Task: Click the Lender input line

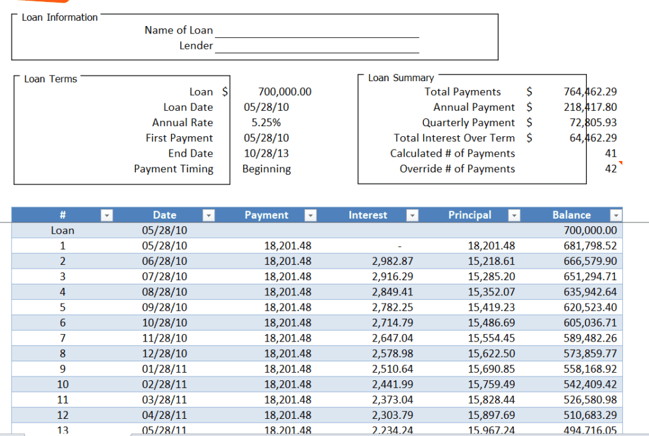Action: pos(317,46)
